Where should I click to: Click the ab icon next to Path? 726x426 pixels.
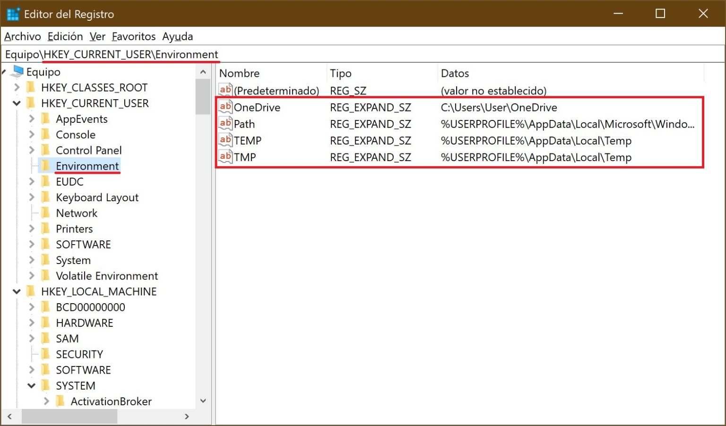click(x=225, y=124)
